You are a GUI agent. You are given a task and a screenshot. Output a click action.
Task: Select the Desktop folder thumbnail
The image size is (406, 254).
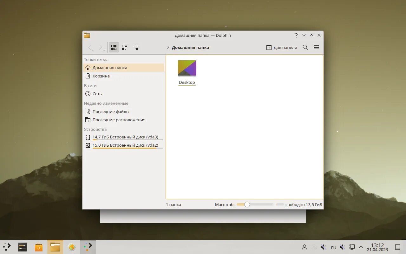187,69
